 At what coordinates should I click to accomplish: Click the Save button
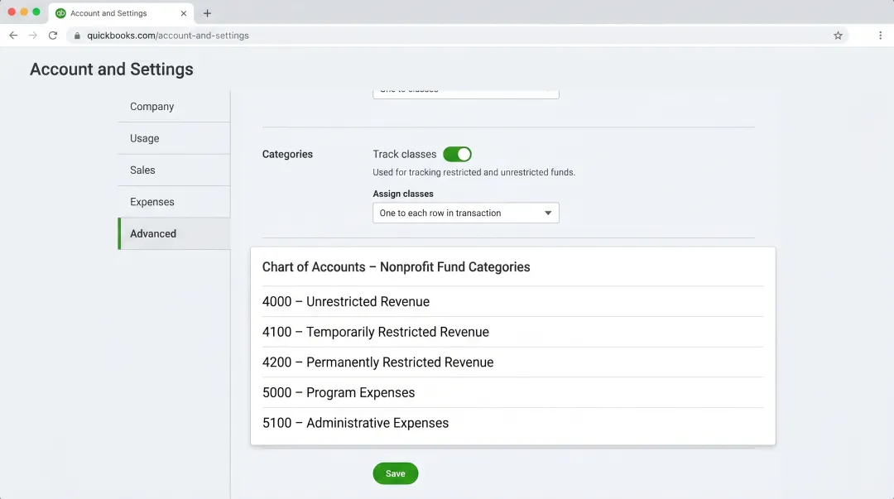tap(395, 473)
